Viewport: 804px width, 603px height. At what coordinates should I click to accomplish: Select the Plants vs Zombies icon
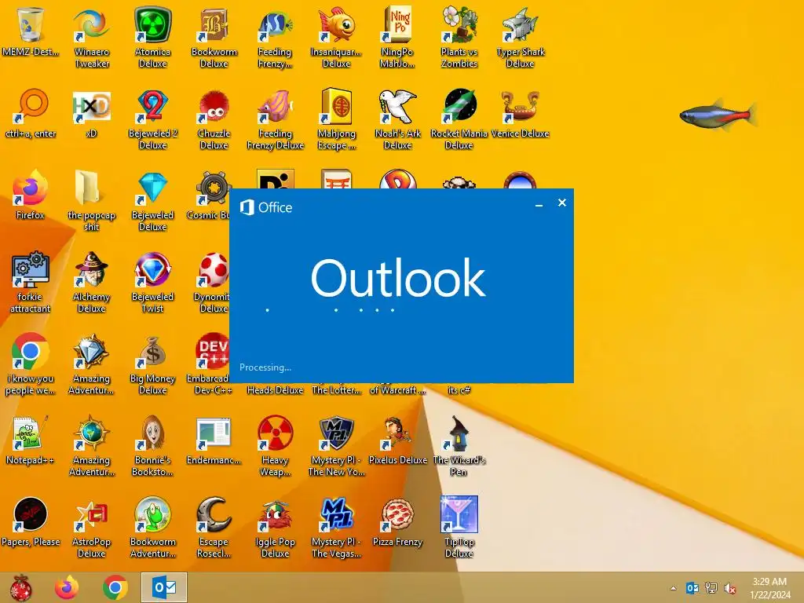click(459, 24)
